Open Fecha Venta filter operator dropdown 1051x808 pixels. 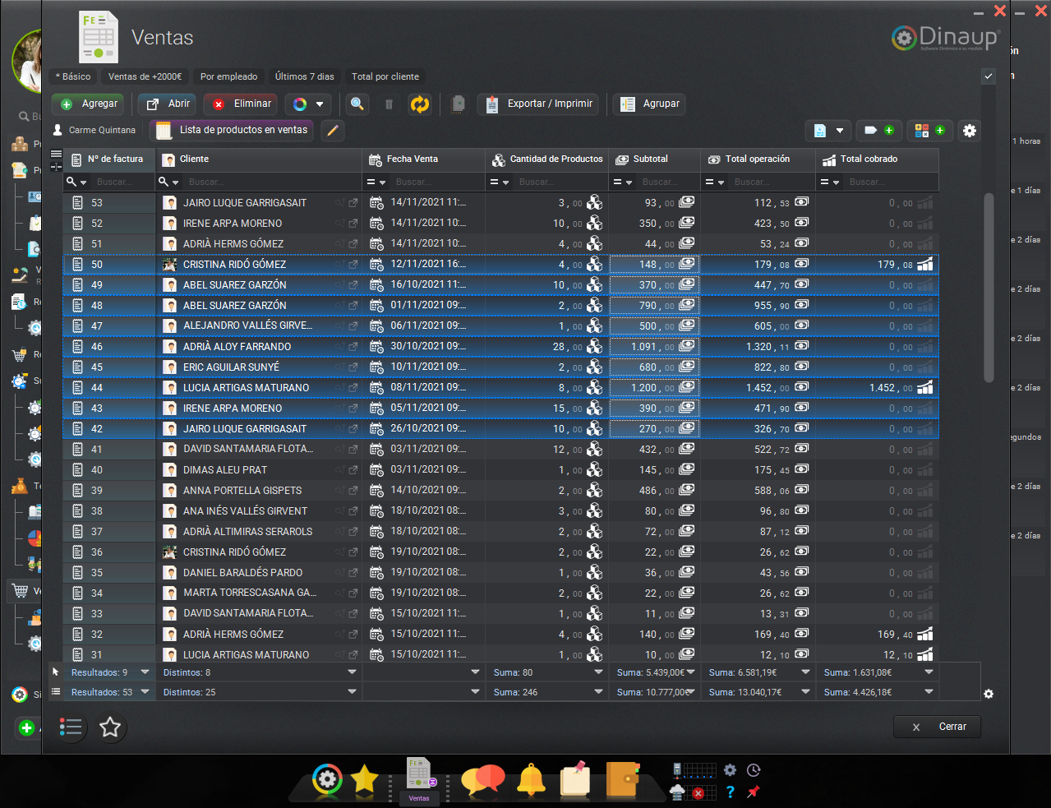click(376, 182)
